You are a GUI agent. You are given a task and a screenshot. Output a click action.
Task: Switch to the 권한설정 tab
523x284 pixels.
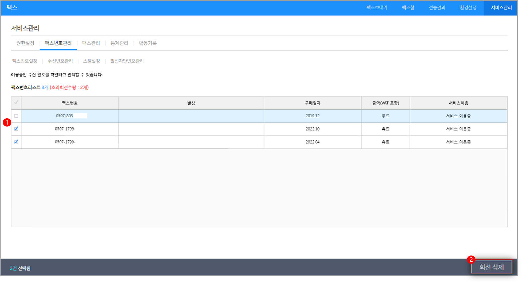(25, 43)
